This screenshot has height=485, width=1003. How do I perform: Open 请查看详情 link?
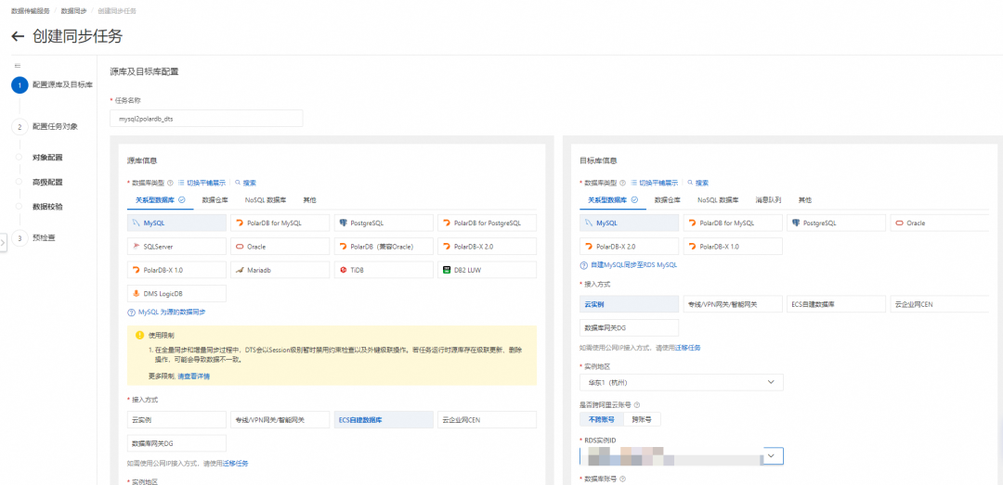(x=193, y=377)
